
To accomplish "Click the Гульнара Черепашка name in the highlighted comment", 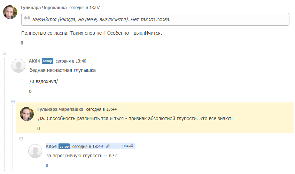I will click(x=60, y=109).
